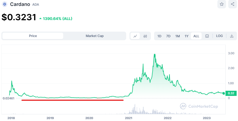Click the 2020 axis label
The height and width of the screenshot is (121, 238).
click(x=89, y=118)
